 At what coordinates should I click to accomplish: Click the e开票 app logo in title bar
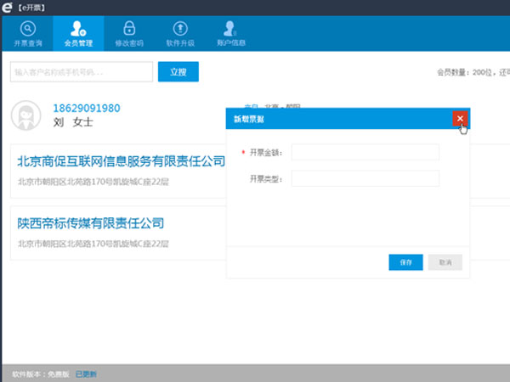(8, 7)
